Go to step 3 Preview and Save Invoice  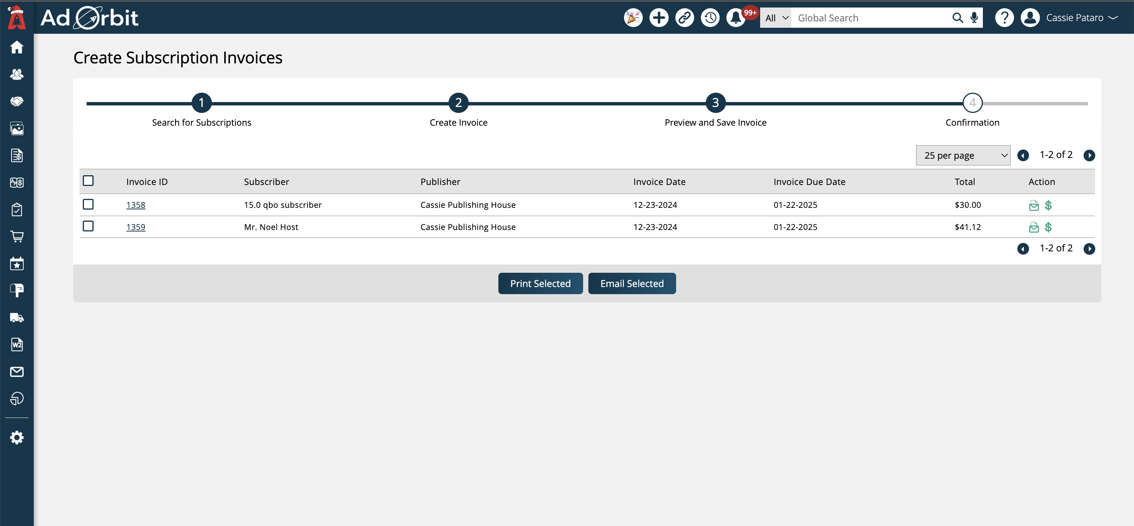[715, 103]
